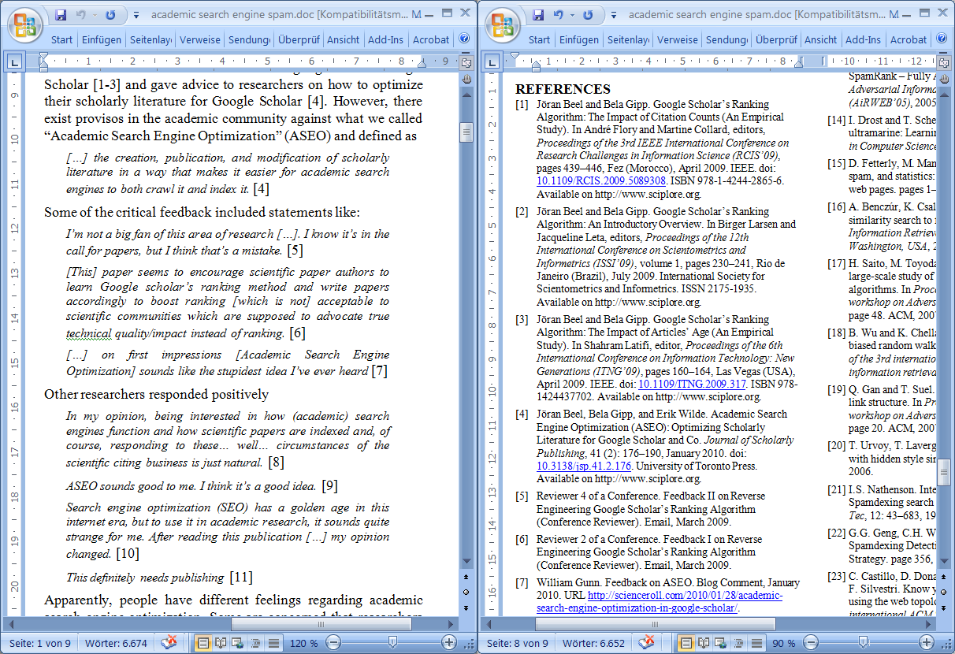This screenshot has height=654, width=955.
Task: Switch left window to Outline view
Action: coord(255,643)
